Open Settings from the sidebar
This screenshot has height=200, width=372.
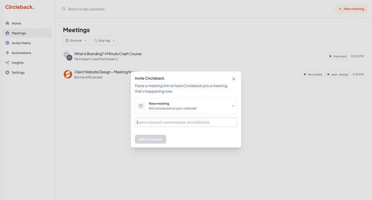point(27,72)
